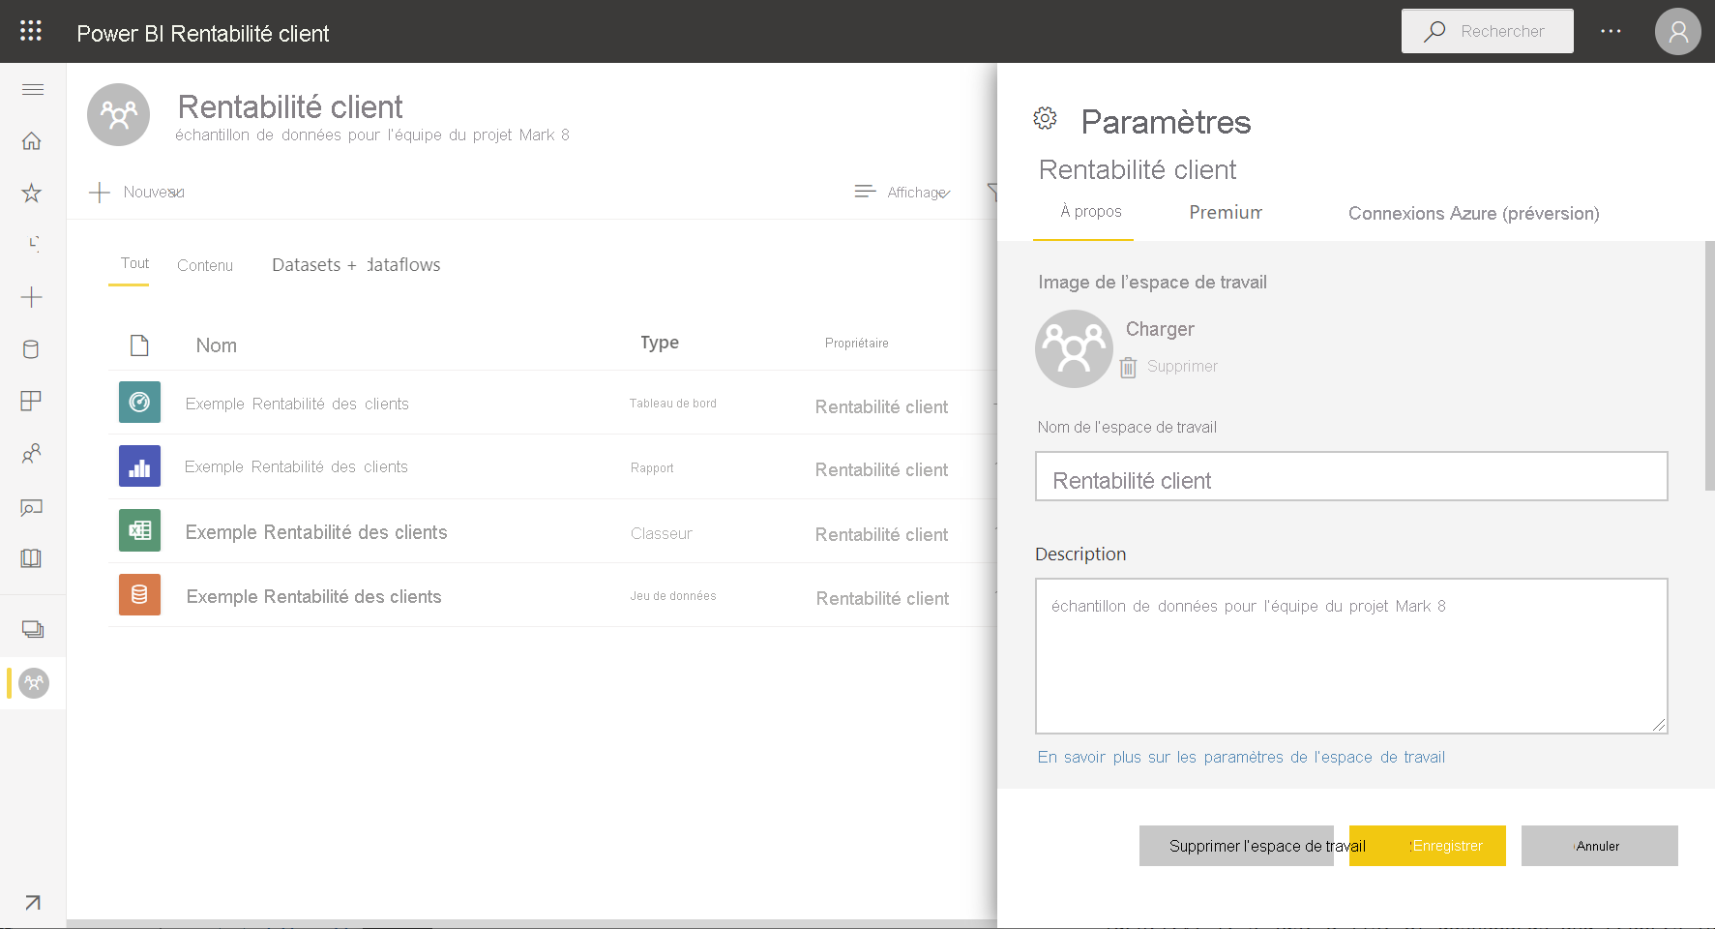This screenshot has height=929, width=1715.
Task: Click Supprimer l'espace de travail button
Action: point(1236,846)
